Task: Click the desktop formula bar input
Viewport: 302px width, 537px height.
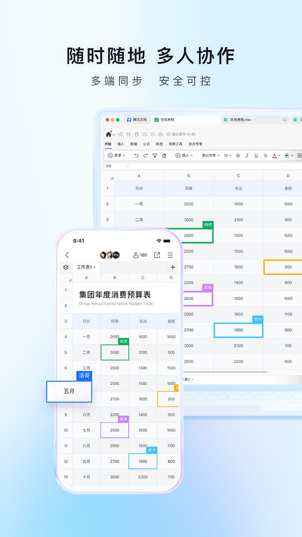Action: (215, 166)
